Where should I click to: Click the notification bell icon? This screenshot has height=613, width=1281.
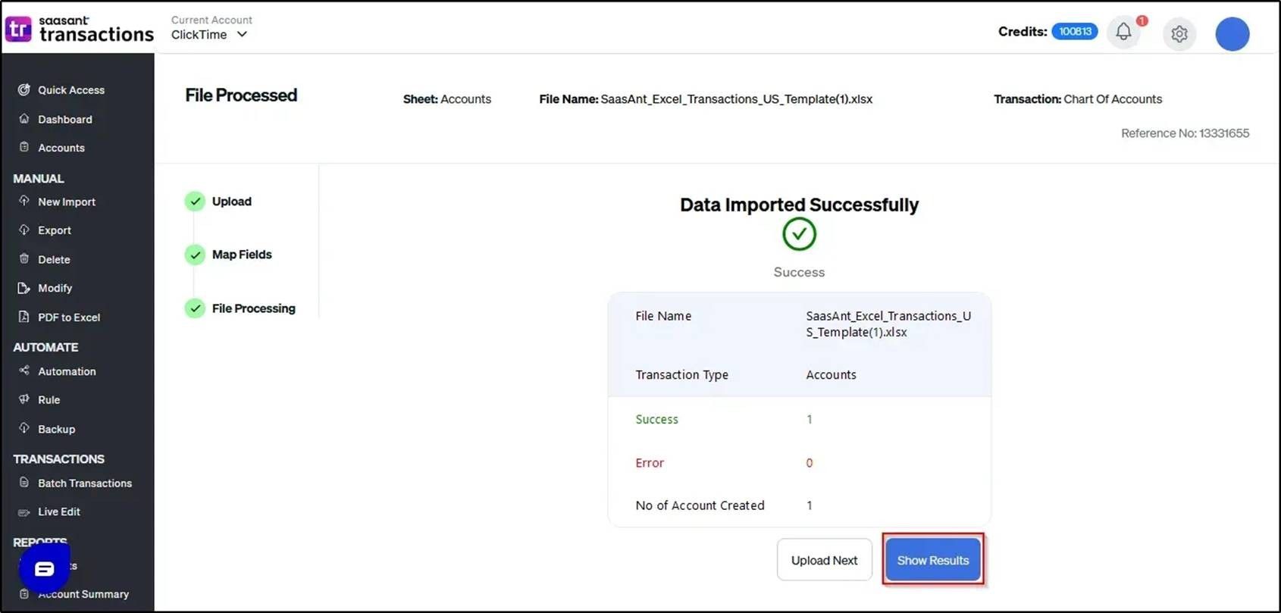[1123, 33]
